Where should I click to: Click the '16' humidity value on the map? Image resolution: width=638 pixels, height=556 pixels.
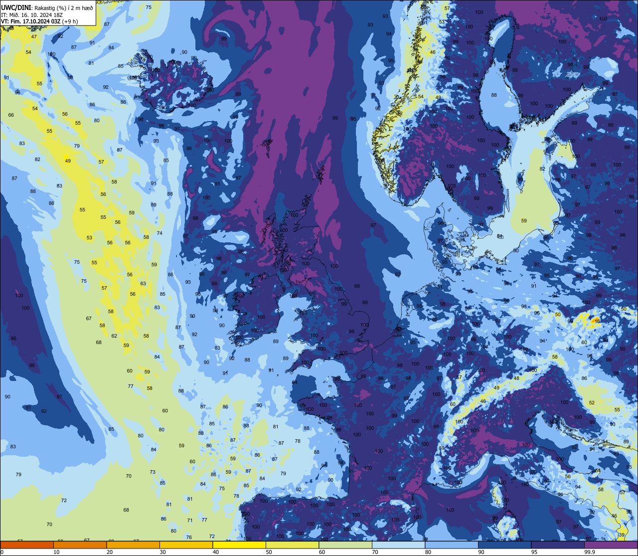tap(597, 321)
